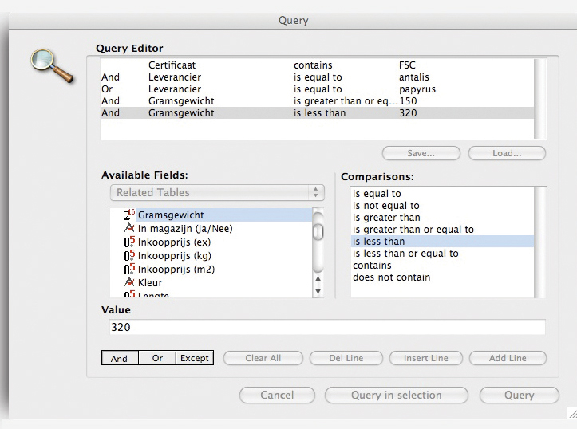Click the magnifying glass query icon
The image size is (577, 429).
(x=52, y=65)
